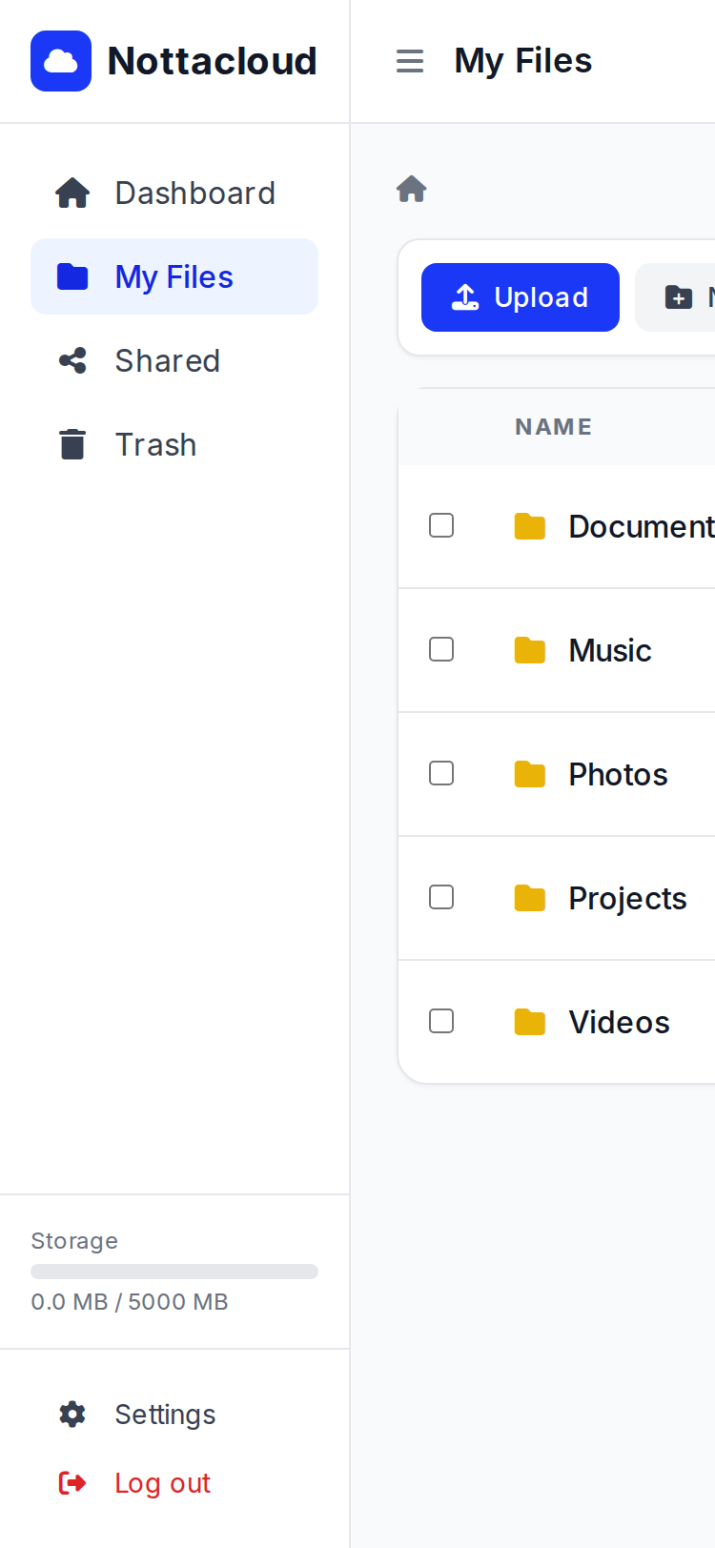Click the Documents folder icon
The height and width of the screenshot is (1548, 715).
[x=530, y=526]
